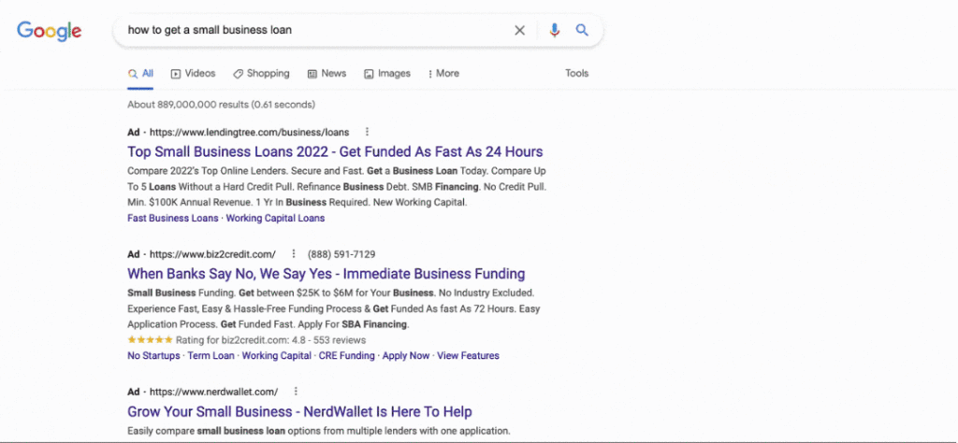Click the No Startups sitelink
The width and height of the screenshot is (958, 443).
tap(153, 355)
